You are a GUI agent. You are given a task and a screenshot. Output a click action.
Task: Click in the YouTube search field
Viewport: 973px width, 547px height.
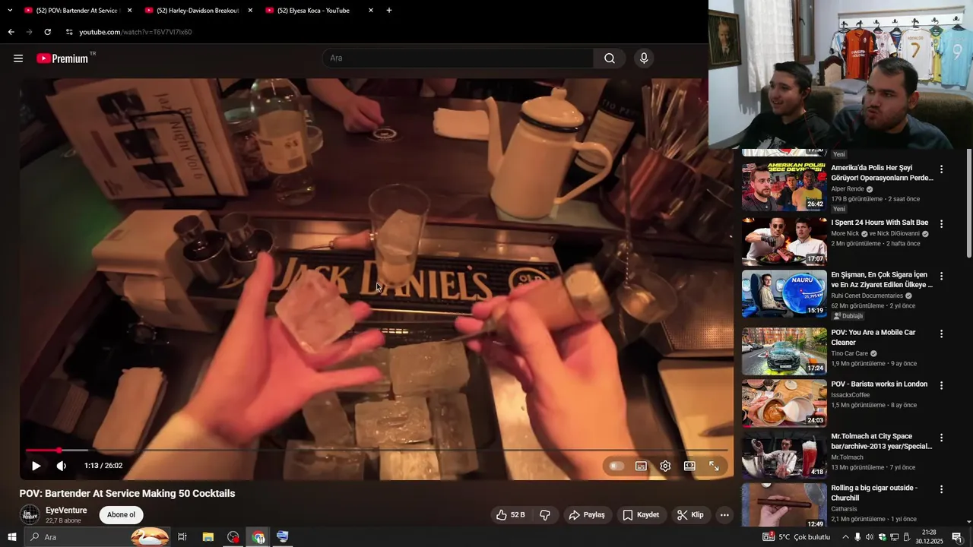[458, 58]
